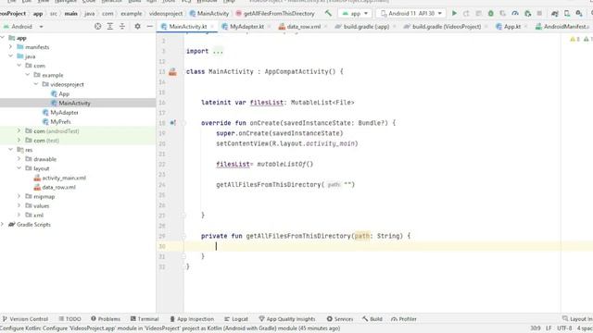
Task: Open the Version Control tool window
Action: tap(25, 319)
